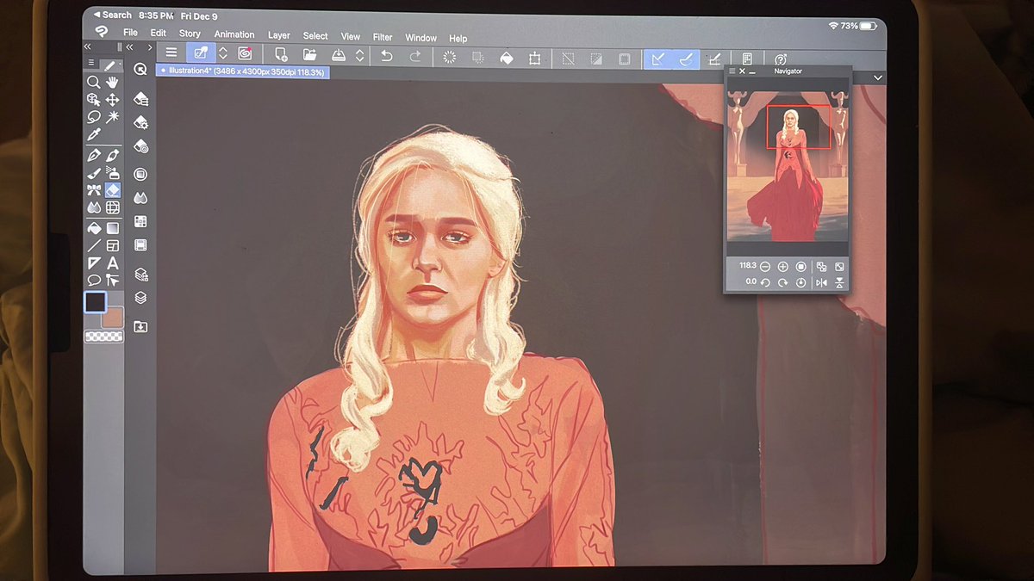Select the Blend tool currently highlighted
This screenshot has width=1034, height=581.
pos(112,189)
